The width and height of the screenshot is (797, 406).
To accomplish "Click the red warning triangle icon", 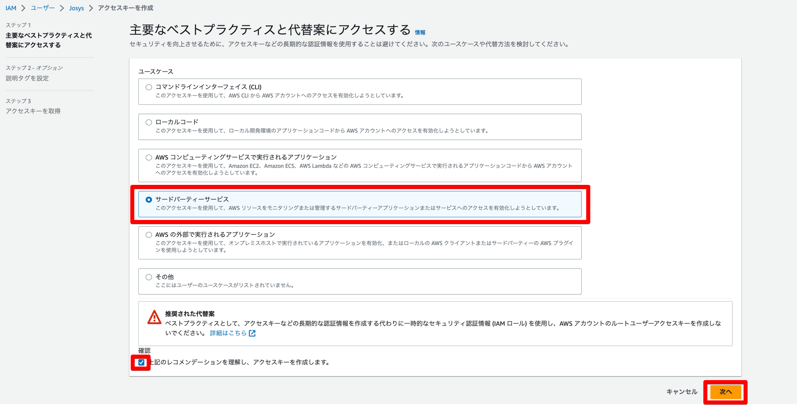I will point(154,318).
